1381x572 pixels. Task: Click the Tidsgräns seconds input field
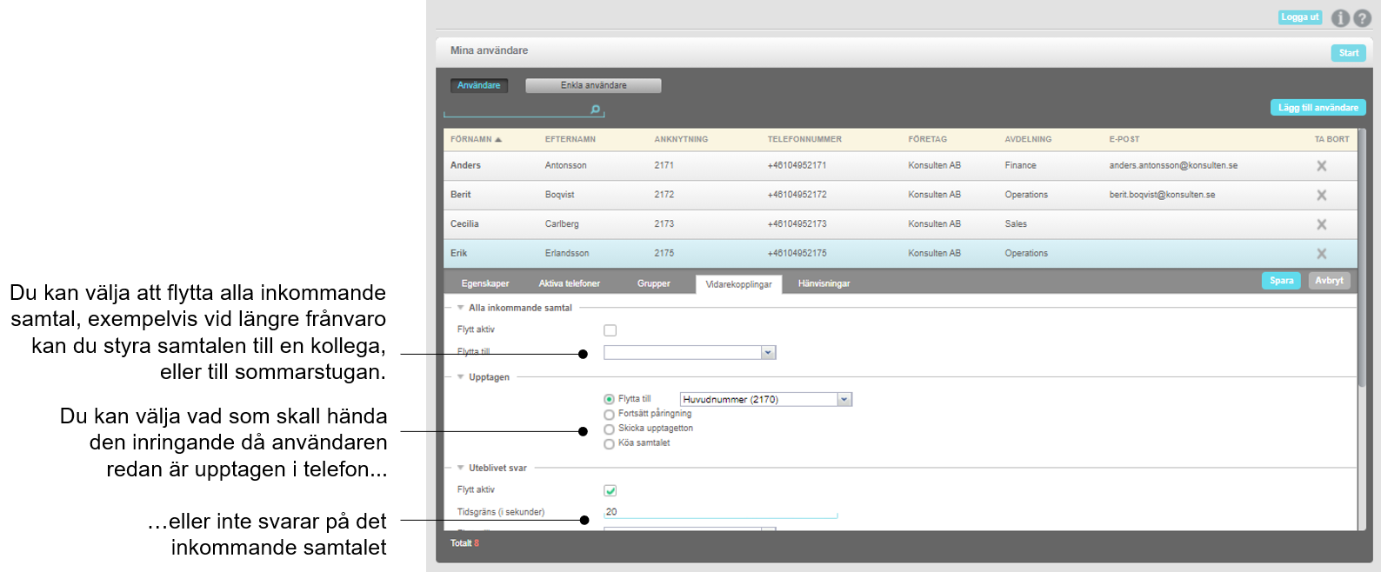point(721,512)
